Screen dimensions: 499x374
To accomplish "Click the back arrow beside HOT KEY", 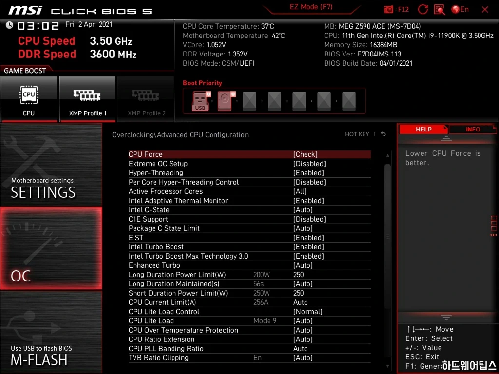I will click(x=384, y=134).
